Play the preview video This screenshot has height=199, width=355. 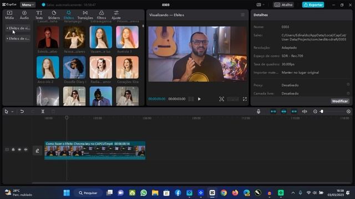pos(199,99)
